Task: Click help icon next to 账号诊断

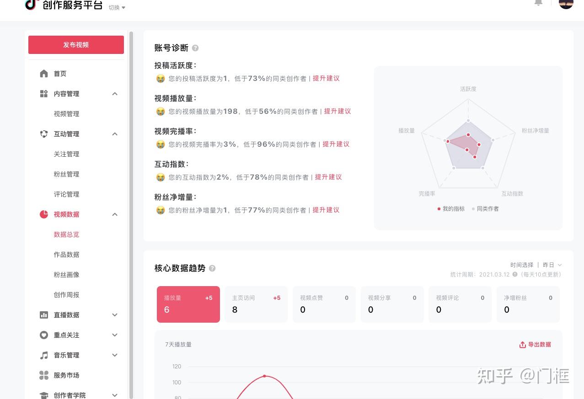Action: pos(195,48)
